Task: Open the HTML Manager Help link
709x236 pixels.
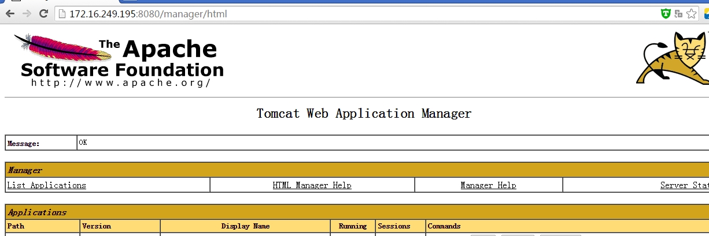Action: click(312, 185)
